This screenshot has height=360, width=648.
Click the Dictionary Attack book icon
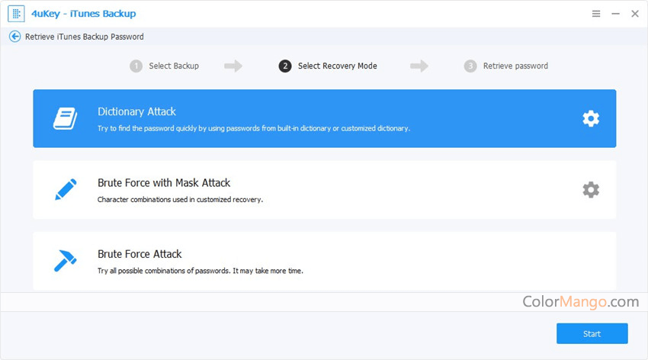click(65, 118)
